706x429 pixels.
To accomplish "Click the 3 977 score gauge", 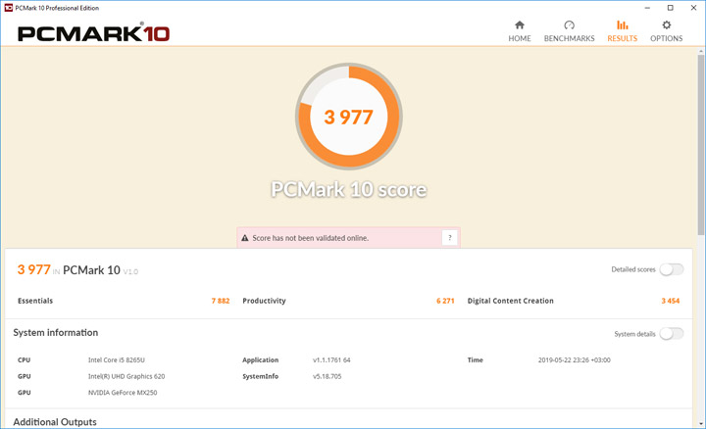I will point(349,117).
